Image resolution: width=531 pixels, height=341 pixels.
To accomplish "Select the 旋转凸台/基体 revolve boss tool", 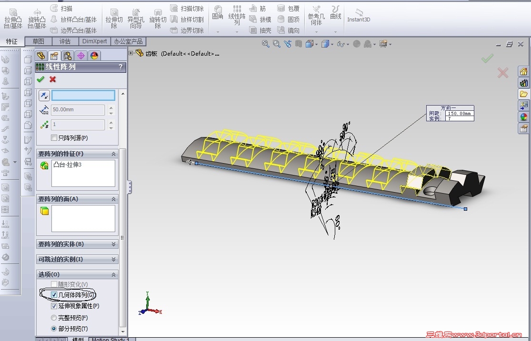I will point(37,19).
